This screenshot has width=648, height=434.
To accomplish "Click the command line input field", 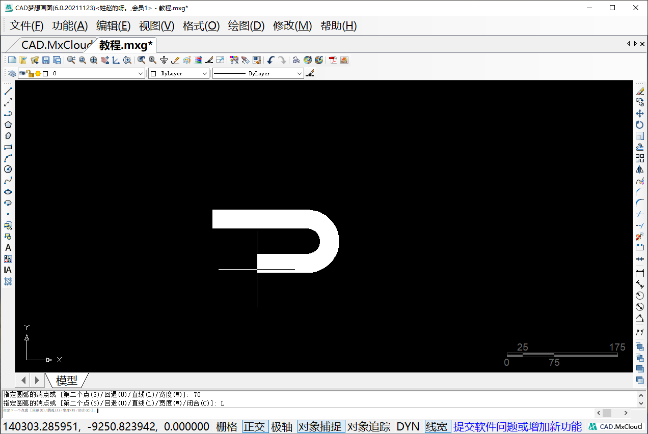I will point(298,411).
